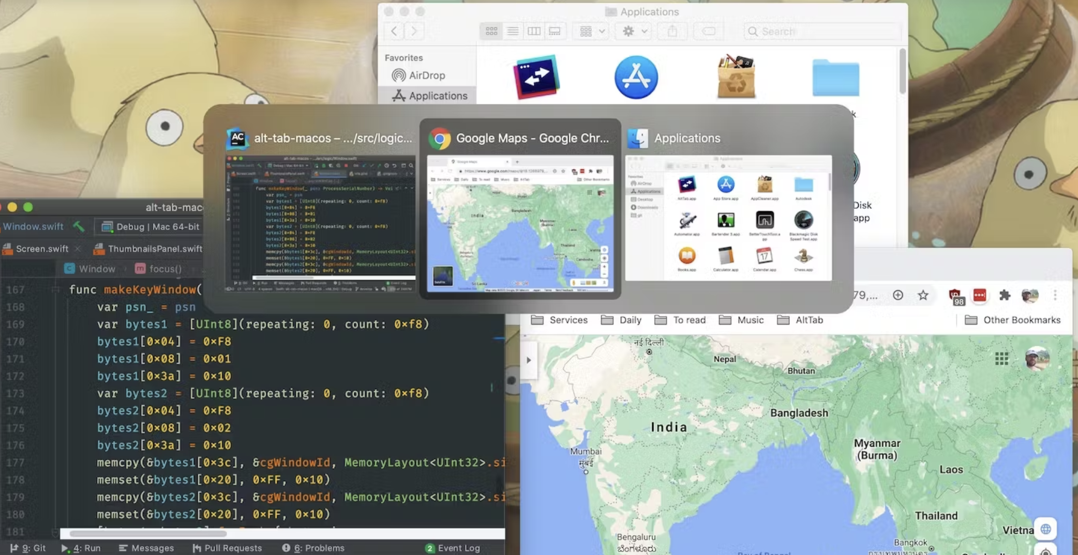This screenshot has height=555, width=1078.
Task: Click the globe view button on the map
Action: coord(1045,529)
